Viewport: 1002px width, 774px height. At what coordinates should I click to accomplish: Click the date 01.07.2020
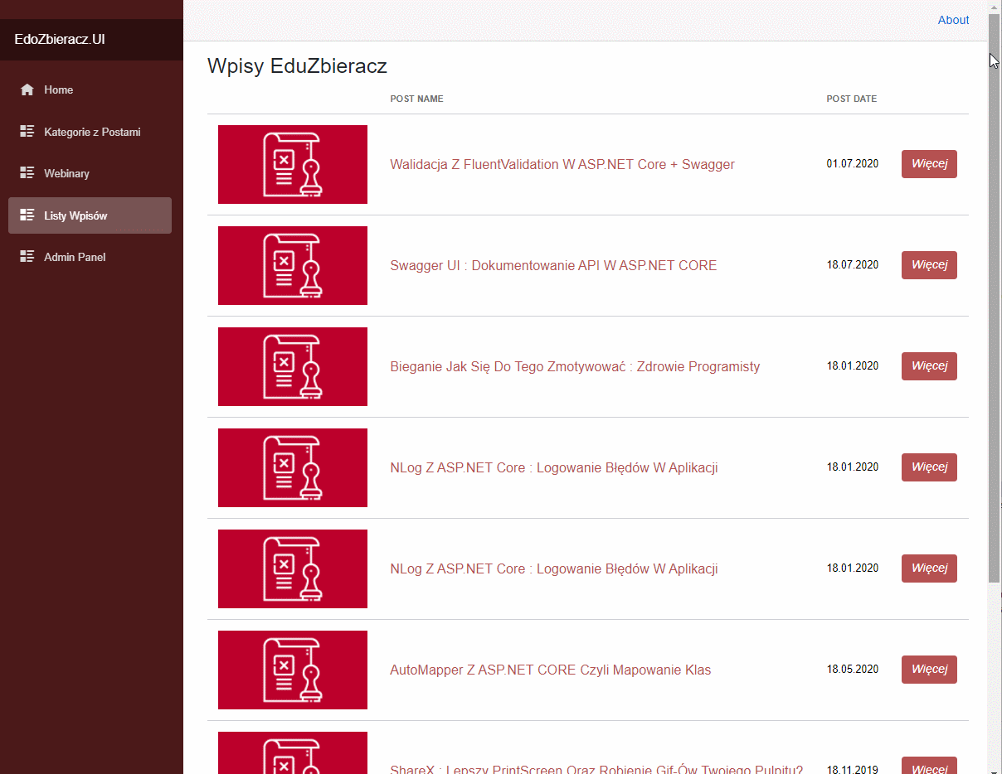tap(852, 164)
